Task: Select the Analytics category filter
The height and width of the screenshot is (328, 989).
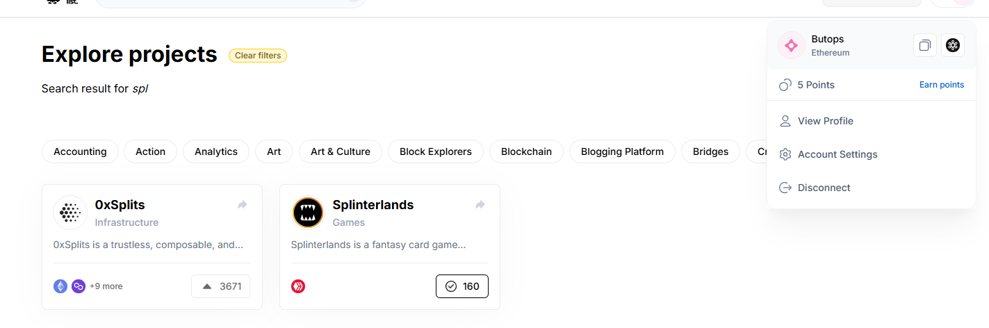Action: point(216,151)
